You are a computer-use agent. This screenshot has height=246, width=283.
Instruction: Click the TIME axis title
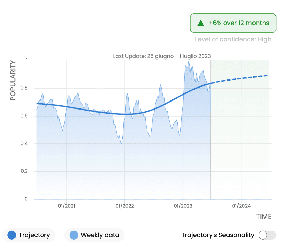(264, 217)
